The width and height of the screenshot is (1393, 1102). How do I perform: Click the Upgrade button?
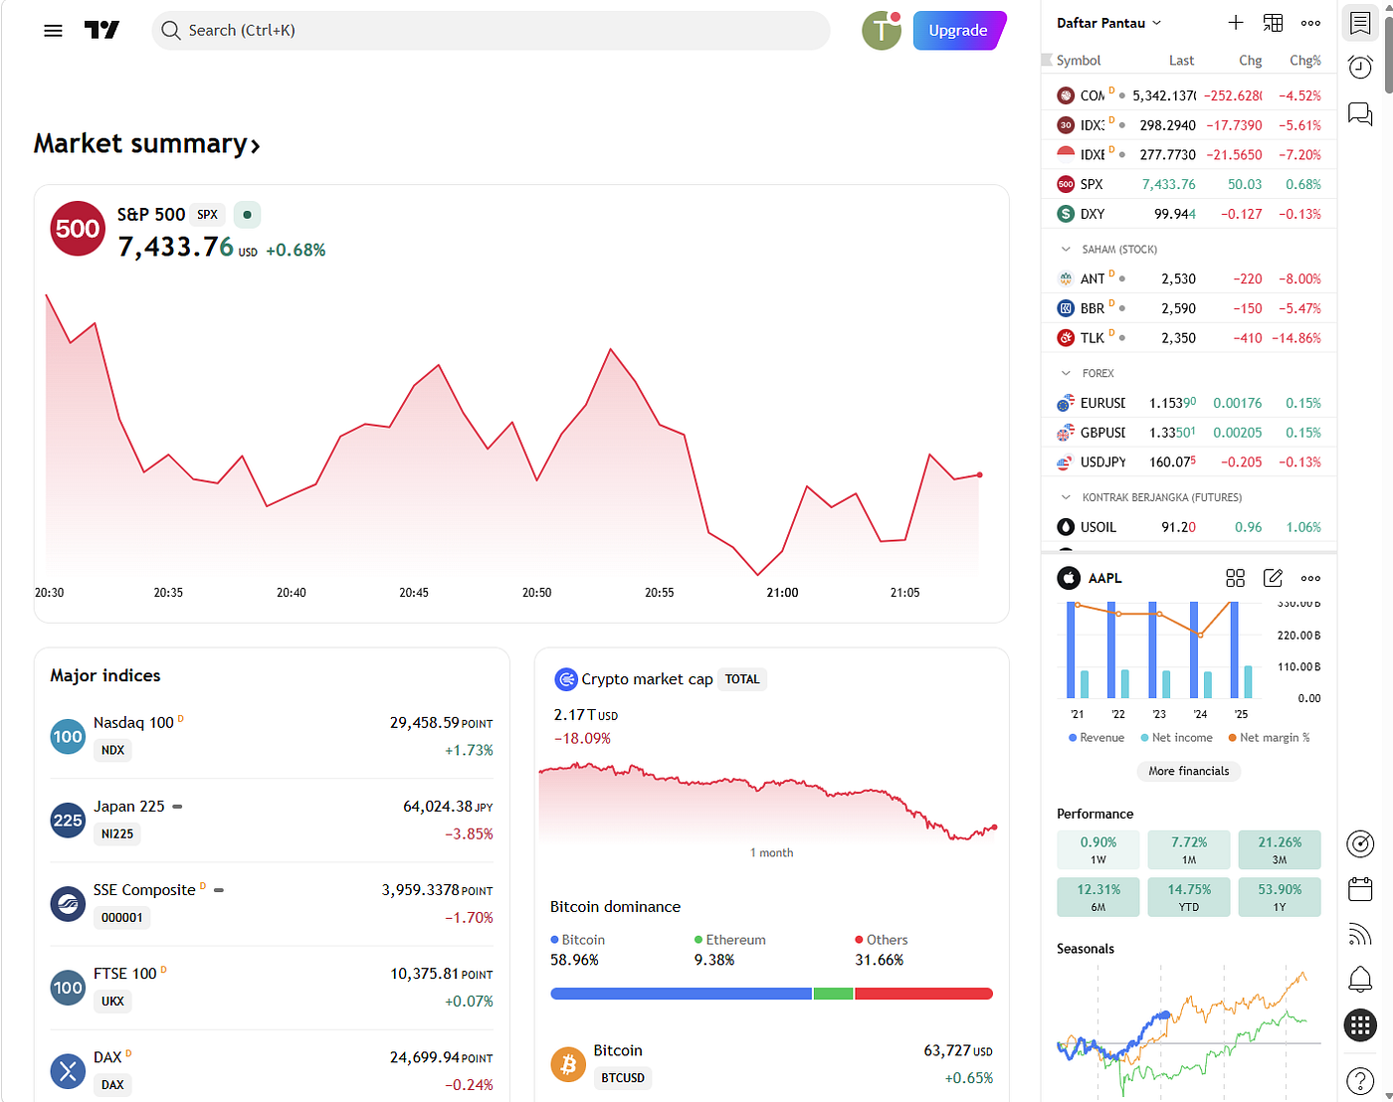[x=959, y=31]
